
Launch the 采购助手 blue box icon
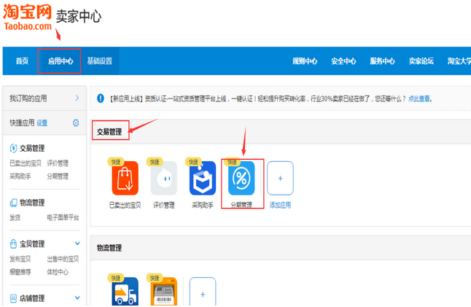coord(203,178)
